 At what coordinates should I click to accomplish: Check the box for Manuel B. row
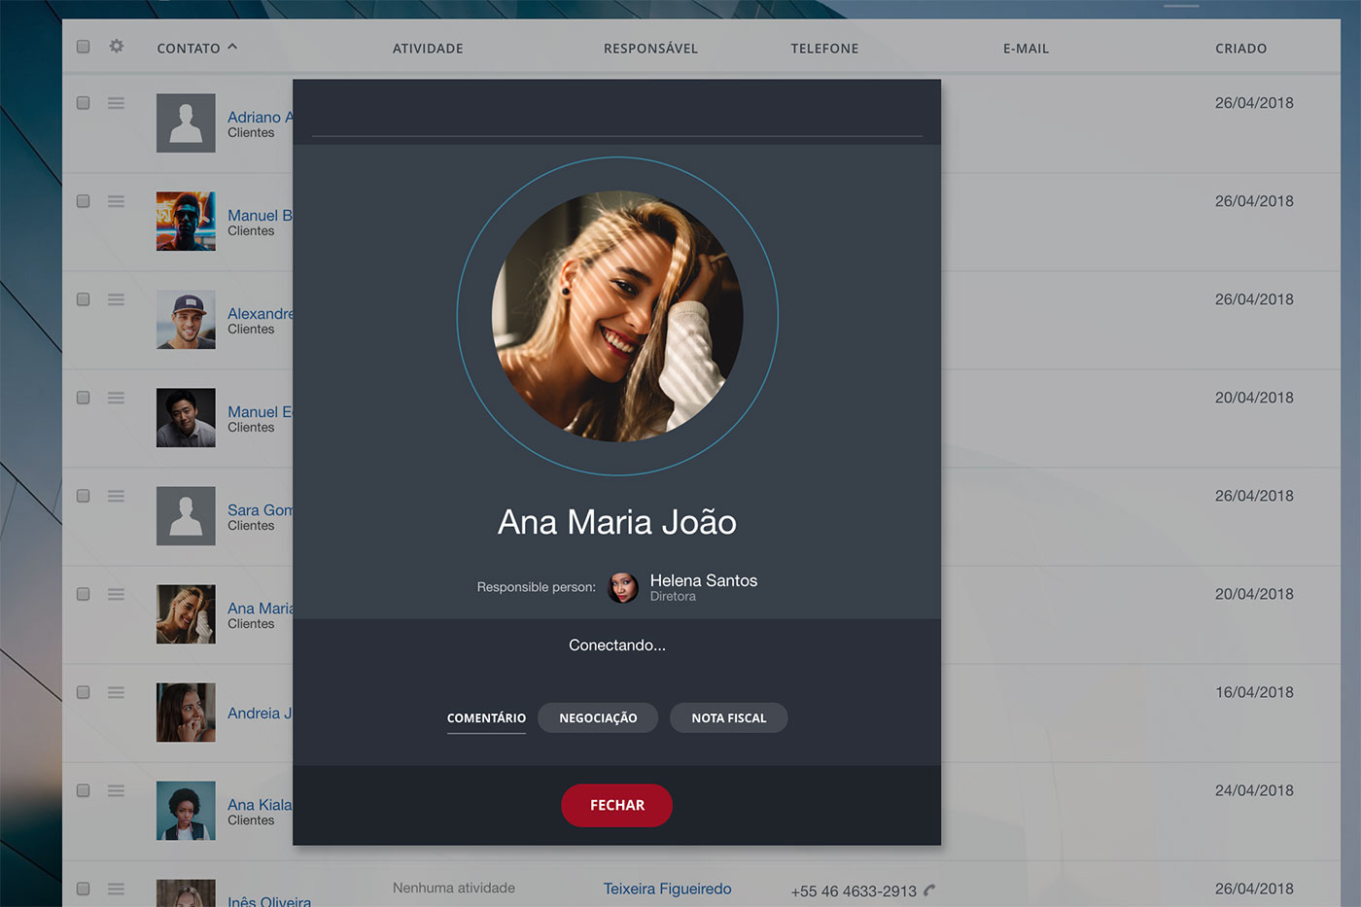point(84,201)
